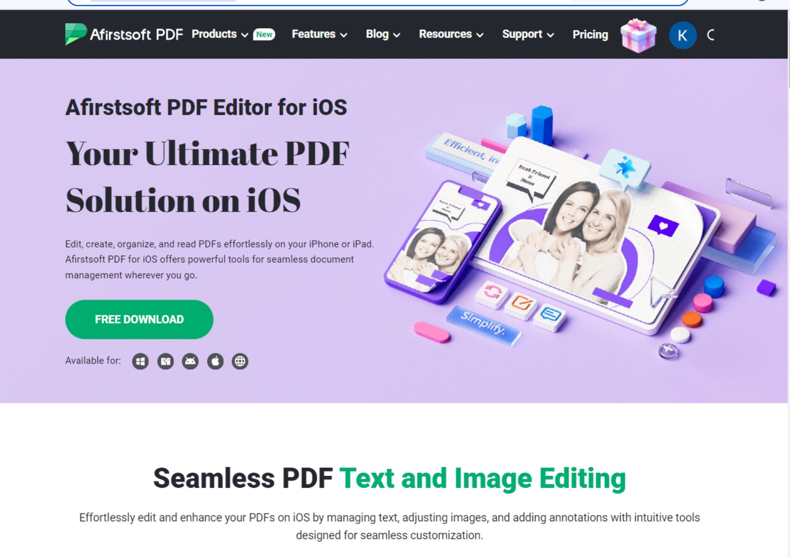Click FREE DOWNLOAD button

[139, 319]
